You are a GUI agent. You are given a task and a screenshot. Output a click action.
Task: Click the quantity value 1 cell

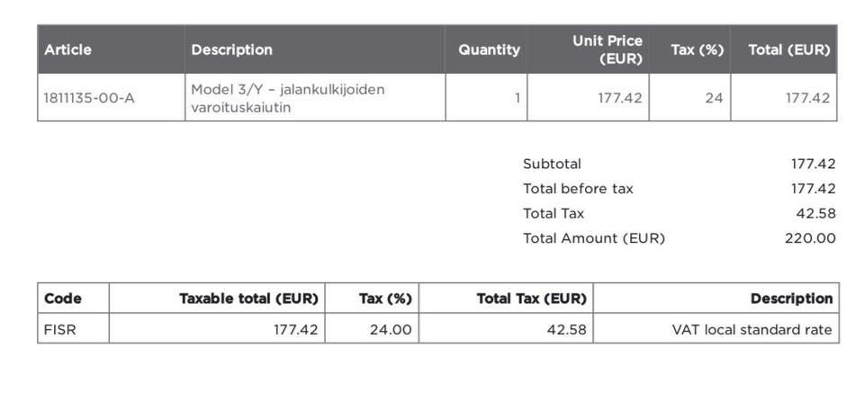tap(517, 98)
